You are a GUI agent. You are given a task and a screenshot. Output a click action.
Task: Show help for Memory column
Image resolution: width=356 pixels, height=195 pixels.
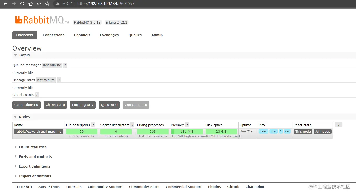187,125
